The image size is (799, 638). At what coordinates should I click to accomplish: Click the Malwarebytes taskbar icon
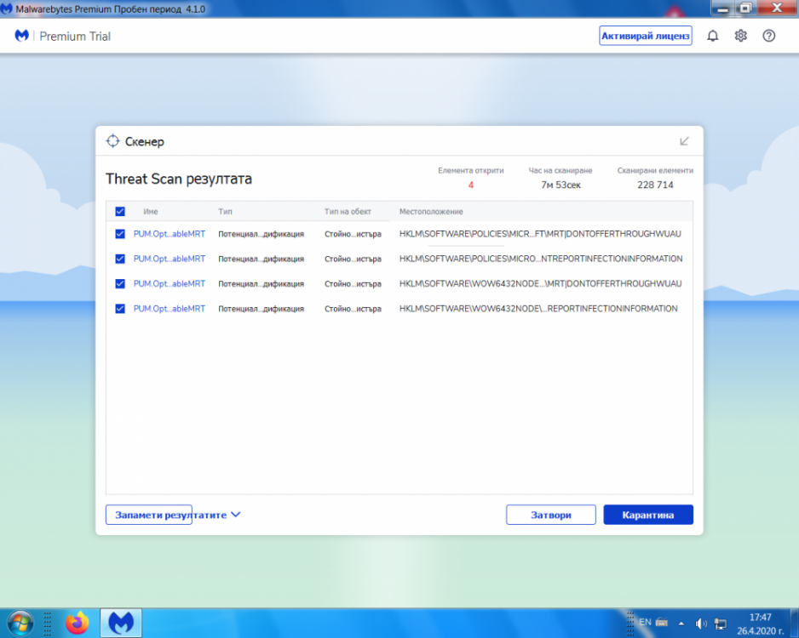121,623
